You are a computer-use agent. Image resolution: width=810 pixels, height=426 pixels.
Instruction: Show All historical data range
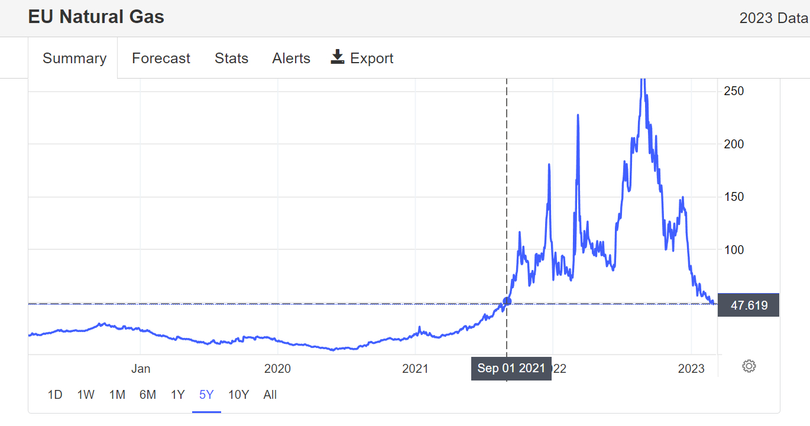click(x=270, y=395)
